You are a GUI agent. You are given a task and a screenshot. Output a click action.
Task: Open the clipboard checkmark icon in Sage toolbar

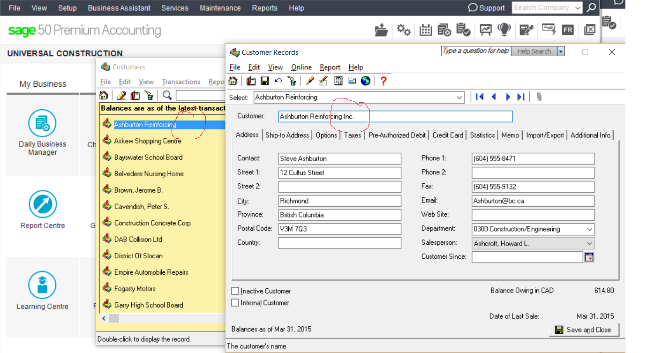pyautogui.click(x=463, y=30)
